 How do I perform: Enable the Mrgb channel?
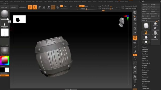65,6
